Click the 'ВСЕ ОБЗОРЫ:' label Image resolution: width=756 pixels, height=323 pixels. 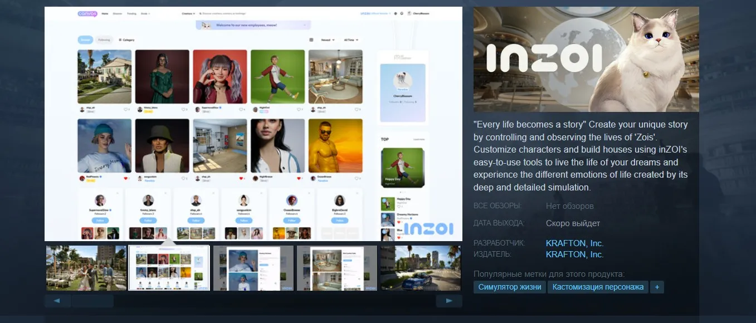(x=498, y=206)
